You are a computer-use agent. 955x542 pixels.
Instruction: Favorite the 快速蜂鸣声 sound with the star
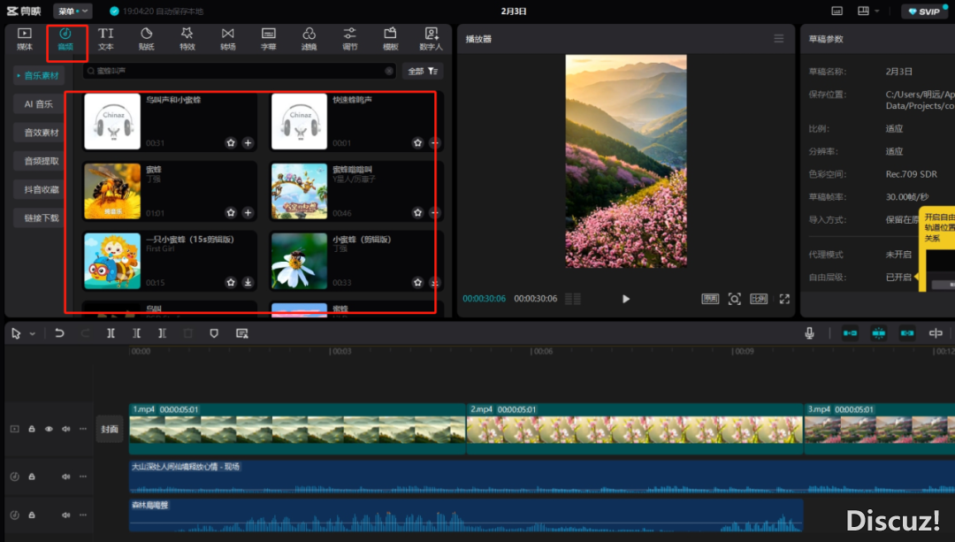[x=417, y=142]
